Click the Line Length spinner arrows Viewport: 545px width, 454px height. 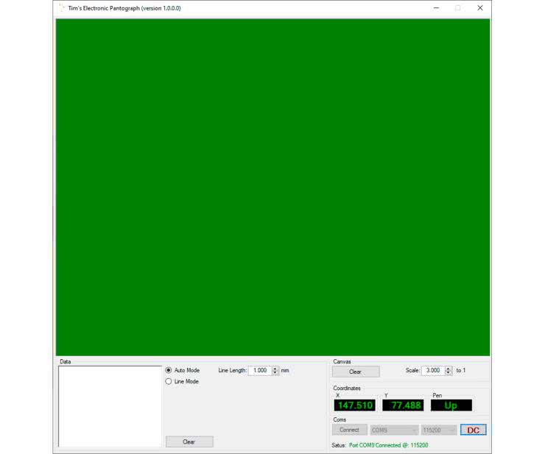point(275,370)
